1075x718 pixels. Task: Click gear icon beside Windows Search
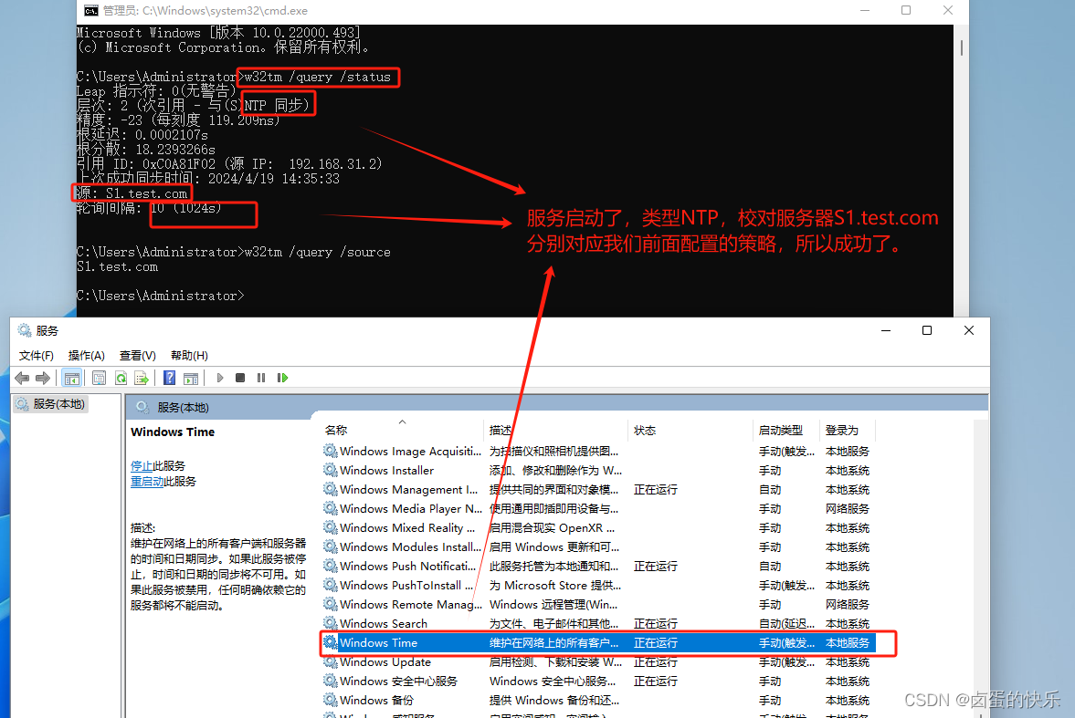(x=331, y=623)
